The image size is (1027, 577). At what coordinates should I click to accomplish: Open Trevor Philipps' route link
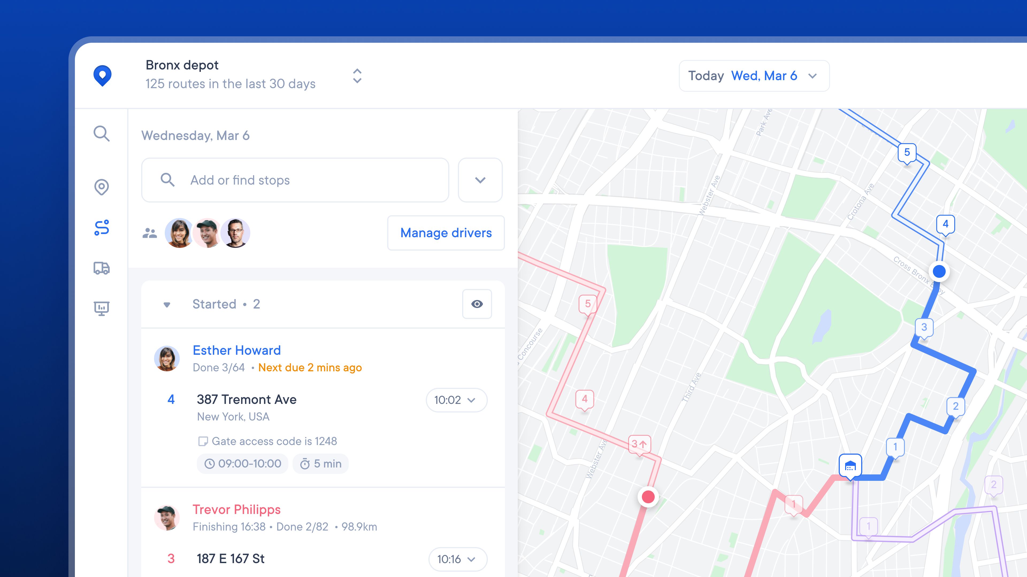pyautogui.click(x=236, y=509)
